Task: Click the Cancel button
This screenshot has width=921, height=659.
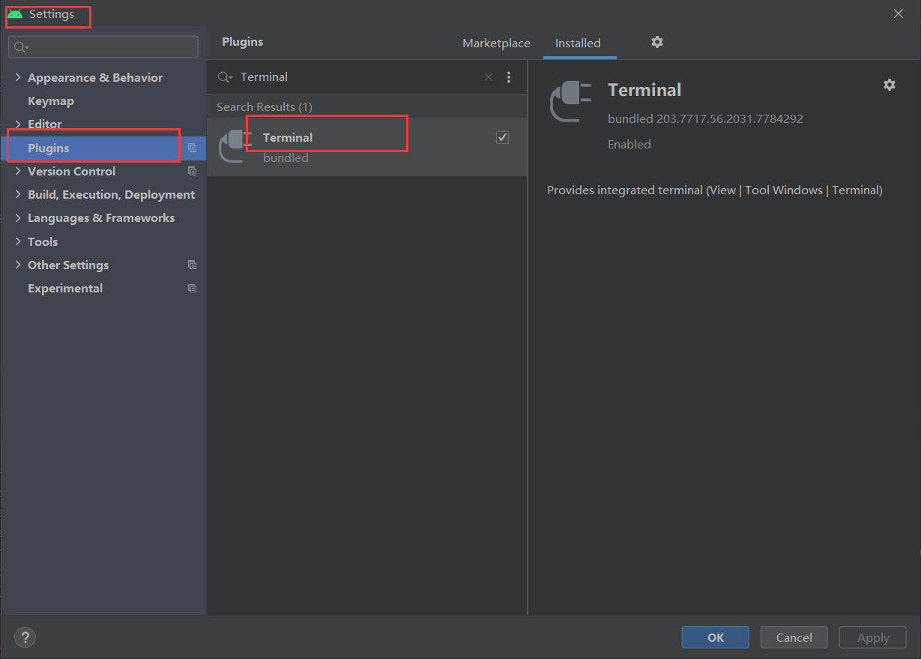Action: click(794, 637)
